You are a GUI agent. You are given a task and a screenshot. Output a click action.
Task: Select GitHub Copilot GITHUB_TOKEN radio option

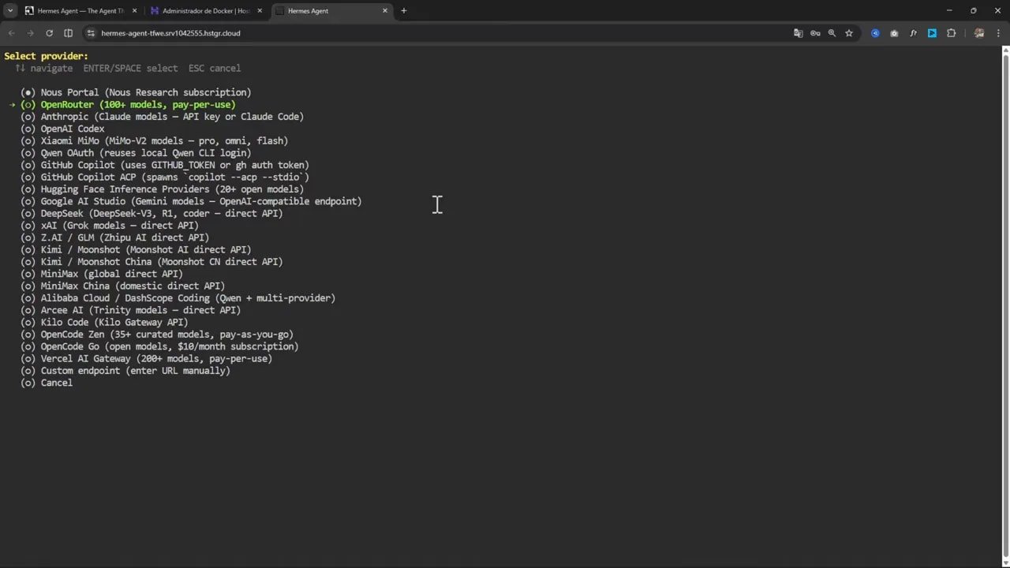[165, 165]
